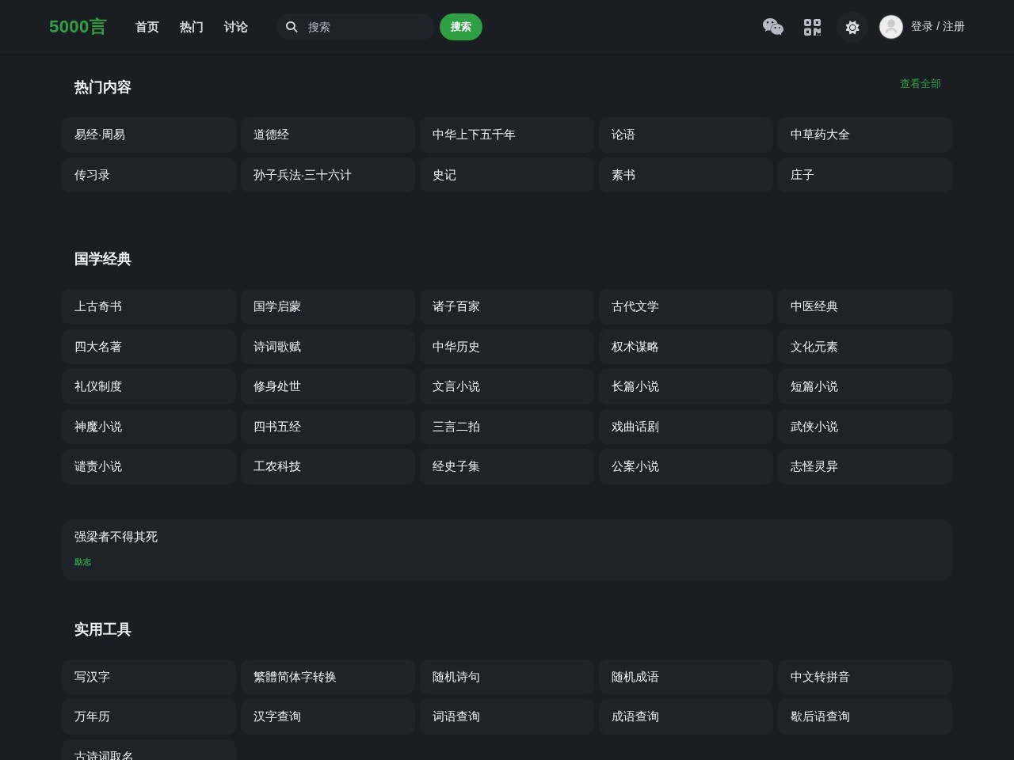Open 随机诗句 tool

tap(507, 677)
